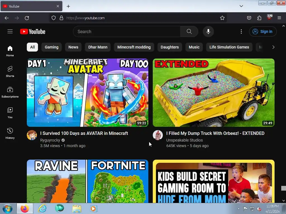The height and width of the screenshot is (214, 286).
Task: Open Firefox application menu
Action: pyautogui.click(x=279, y=18)
